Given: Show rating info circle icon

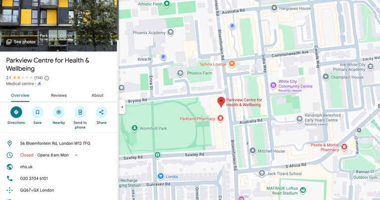Looking at the screenshot, I should click(47, 78).
